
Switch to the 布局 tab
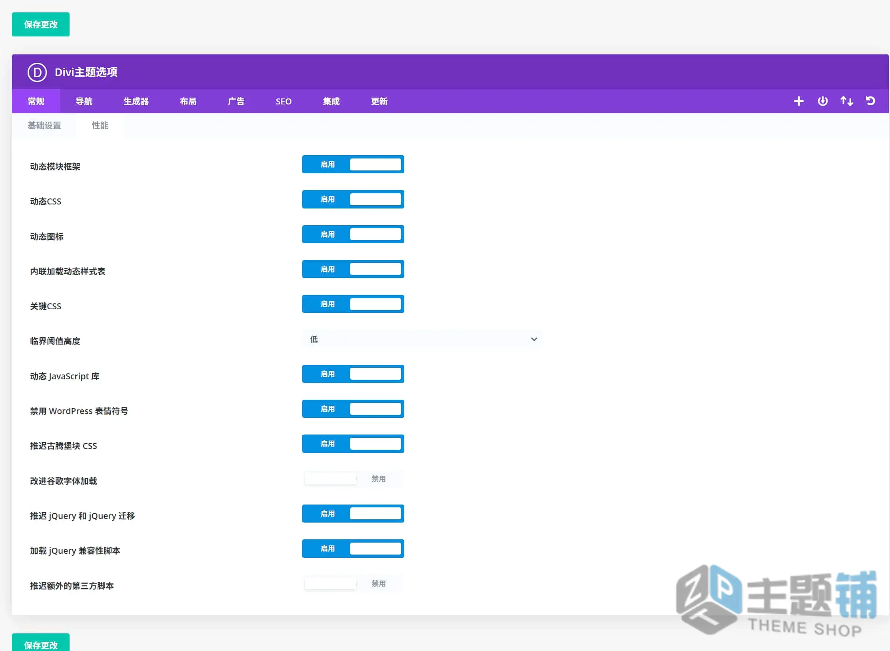(188, 101)
